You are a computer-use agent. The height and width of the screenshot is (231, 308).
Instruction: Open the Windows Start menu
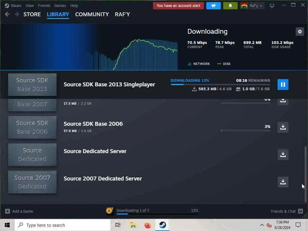(x=7, y=225)
